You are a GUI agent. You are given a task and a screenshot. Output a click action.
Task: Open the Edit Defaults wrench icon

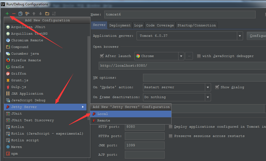pyautogui.click(x=27, y=14)
